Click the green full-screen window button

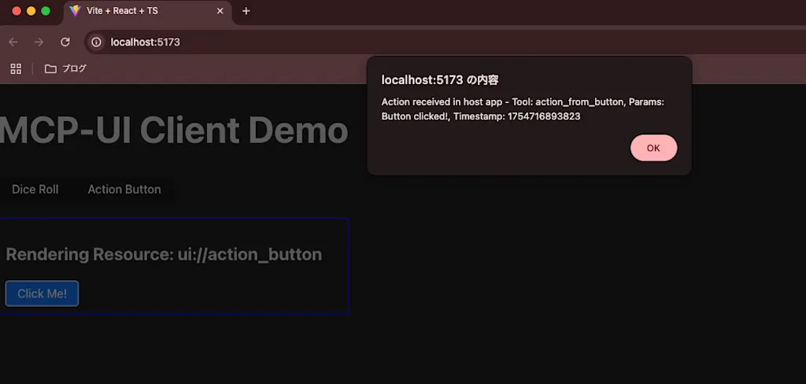pyautogui.click(x=46, y=11)
